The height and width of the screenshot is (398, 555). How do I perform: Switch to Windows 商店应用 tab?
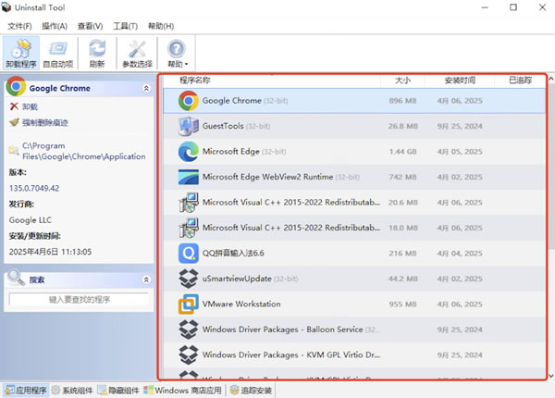[x=182, y=390]
